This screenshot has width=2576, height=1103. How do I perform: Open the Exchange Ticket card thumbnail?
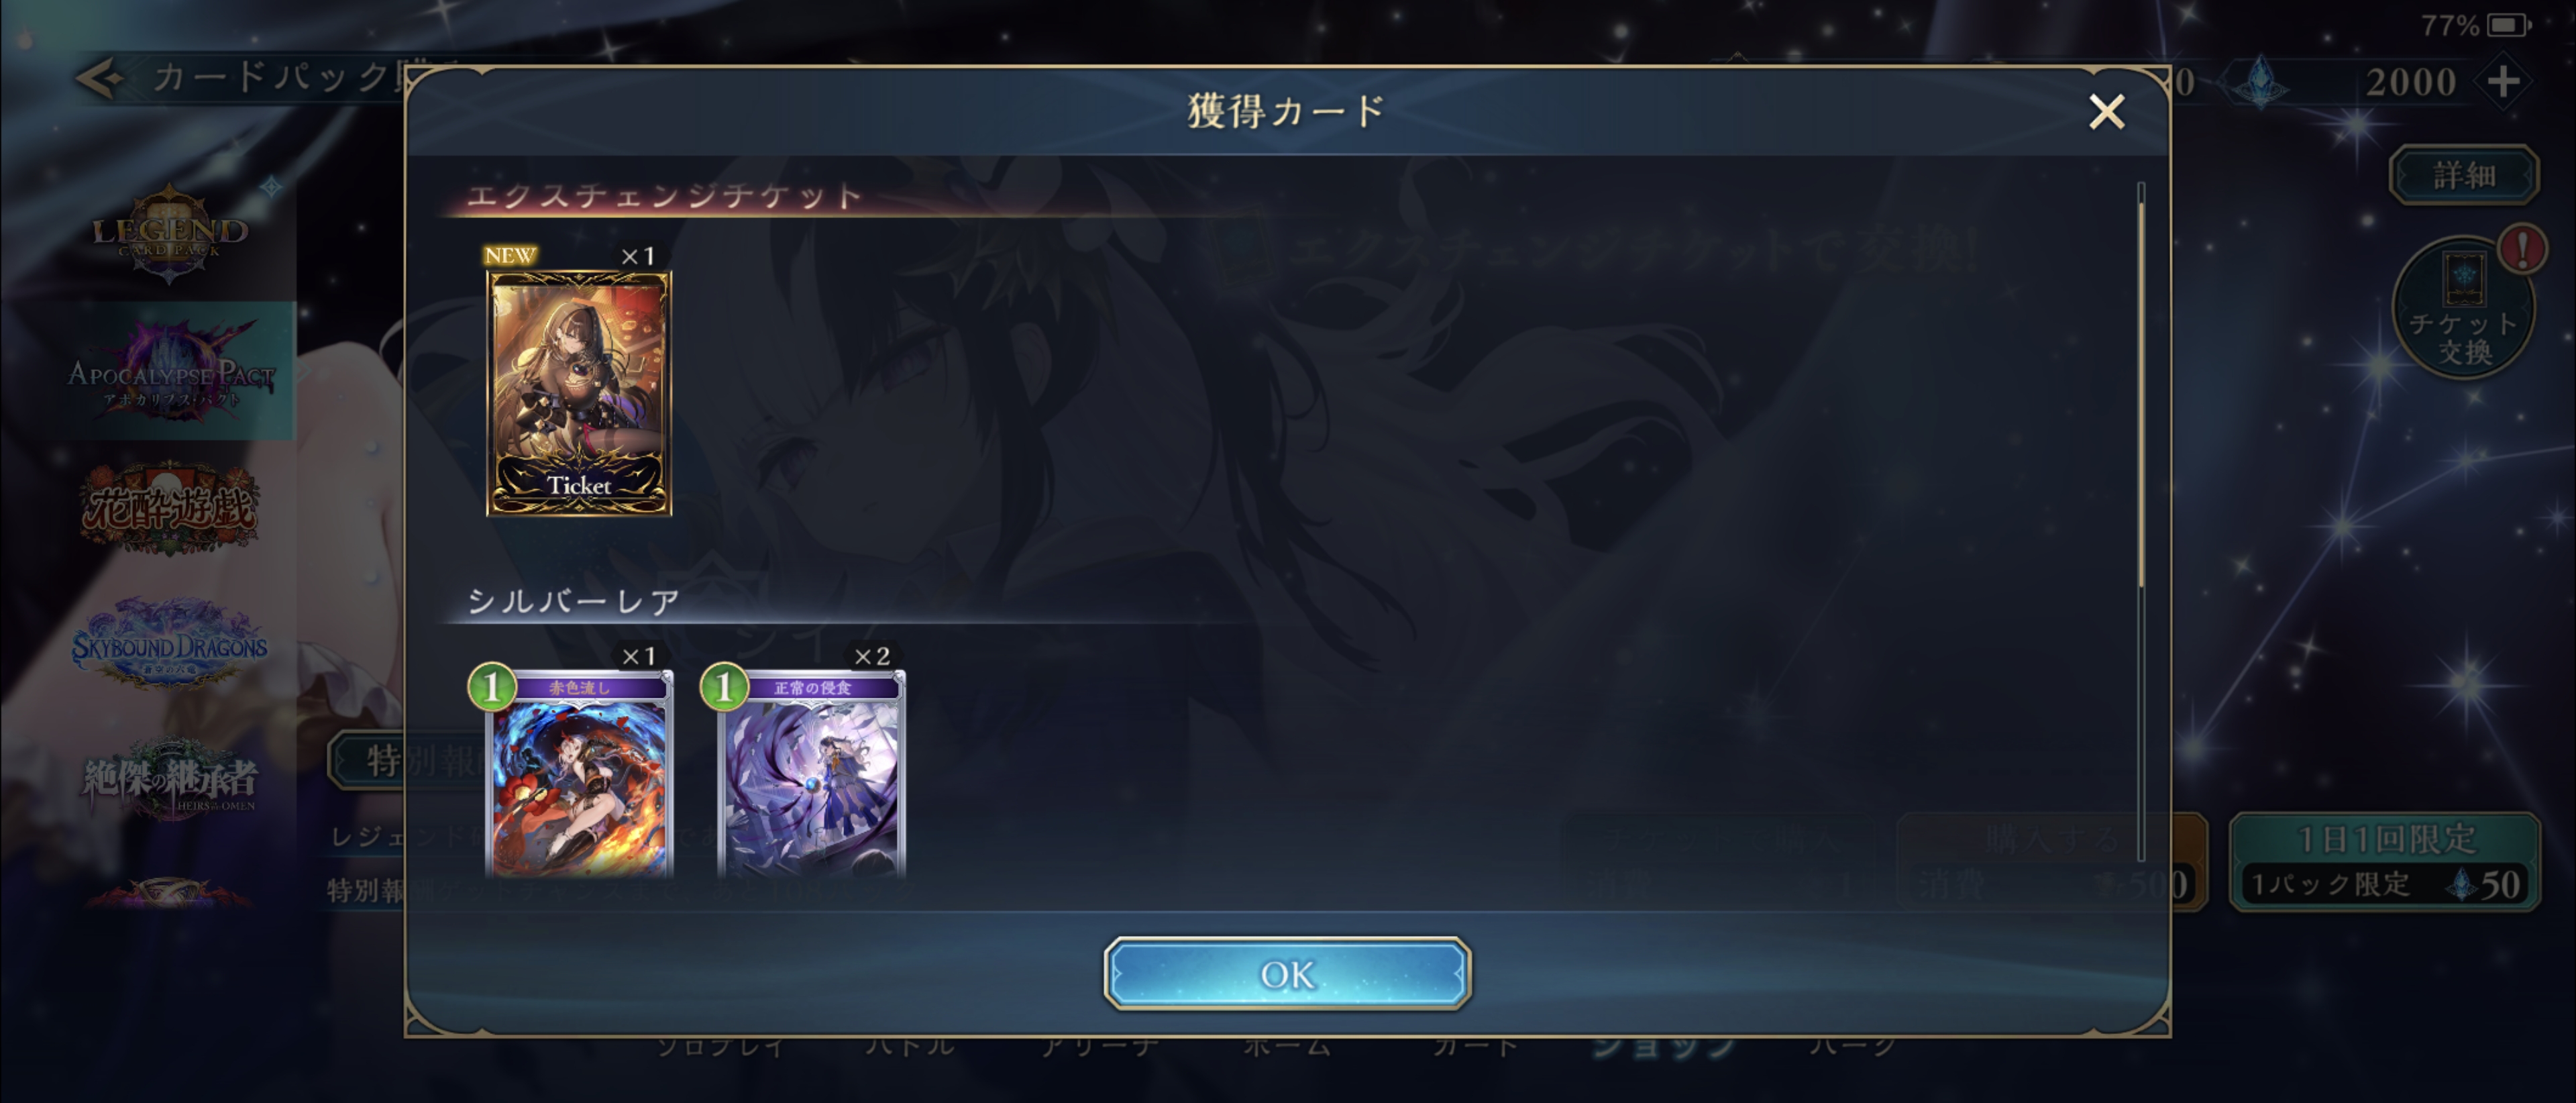(x=578, y=393)
